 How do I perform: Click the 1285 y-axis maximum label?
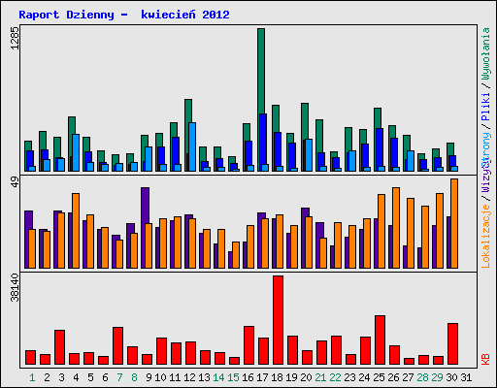15,38
